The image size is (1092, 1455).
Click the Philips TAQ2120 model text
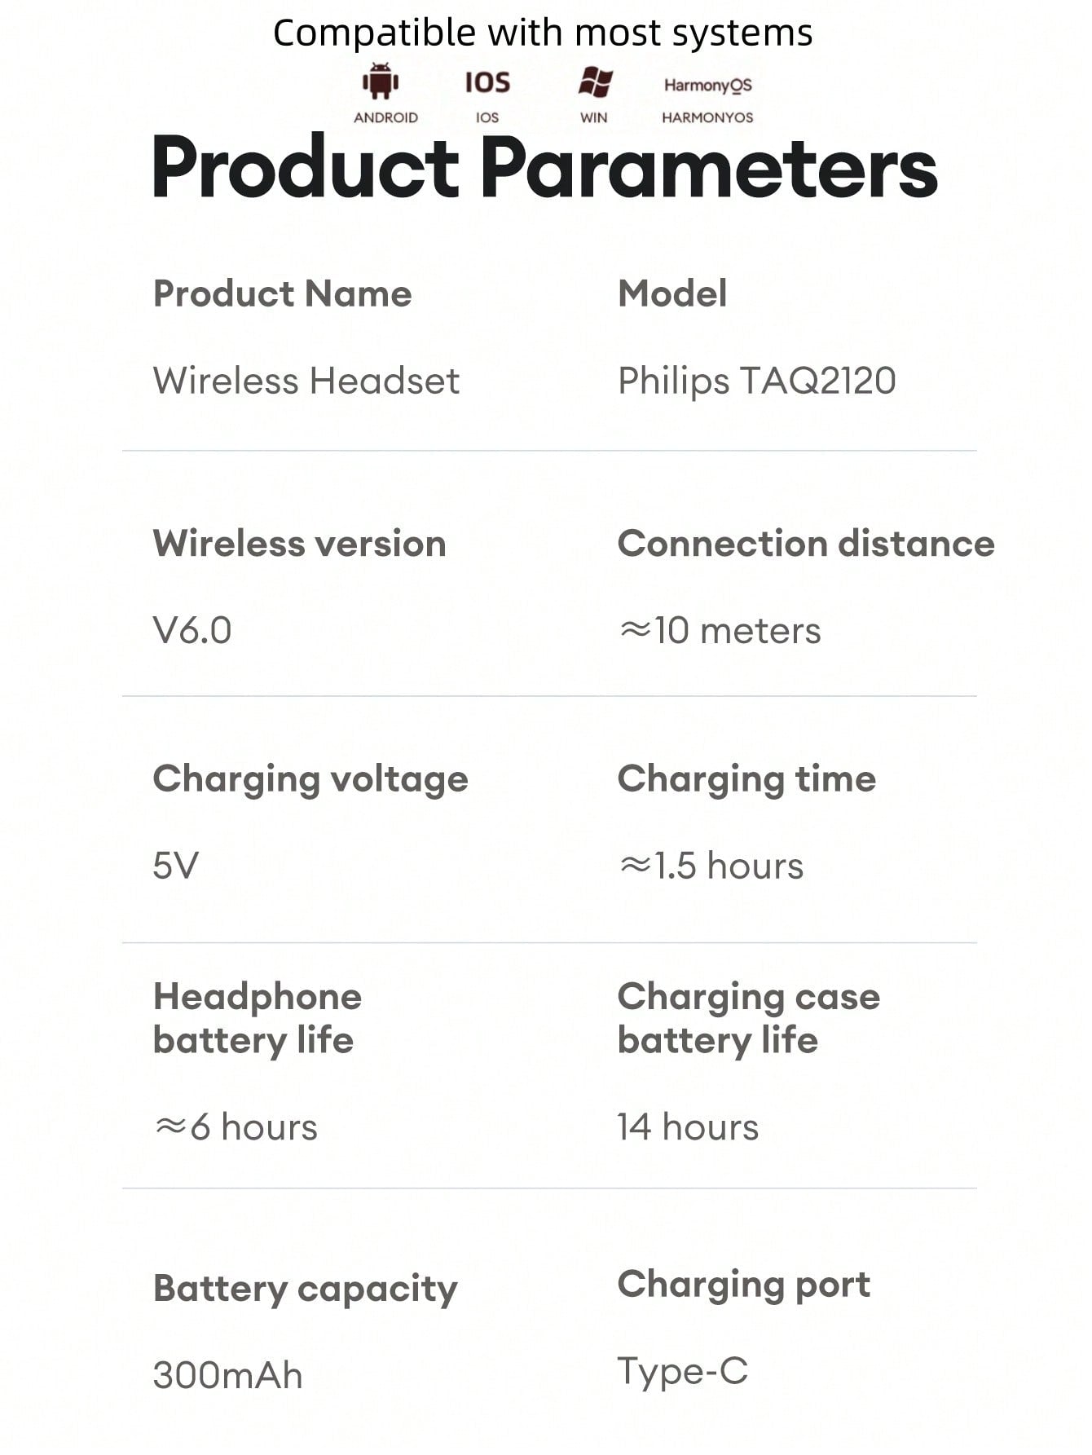[757, 381]
